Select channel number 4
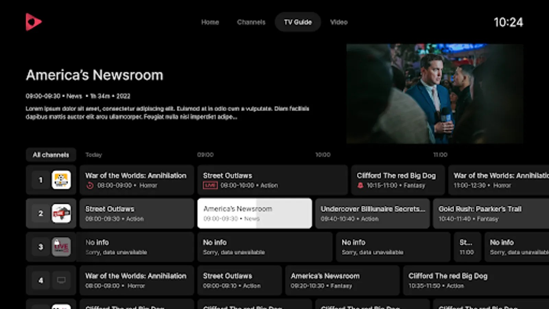Screen dimensions: 549x309 [40, 280]
